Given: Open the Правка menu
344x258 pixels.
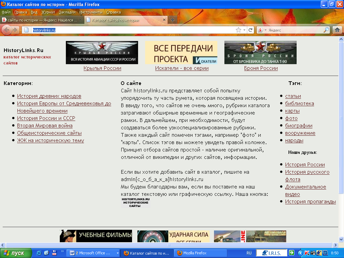Looking at the screenshot, I should coord(20,12).
